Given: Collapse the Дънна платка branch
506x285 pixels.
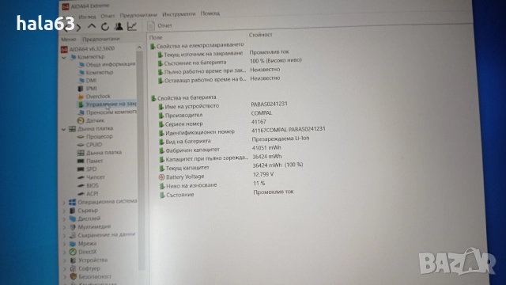Looking at the screenshot, I should [64, 129].
